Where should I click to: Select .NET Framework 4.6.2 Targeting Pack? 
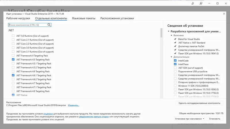[x=13, y=79]
